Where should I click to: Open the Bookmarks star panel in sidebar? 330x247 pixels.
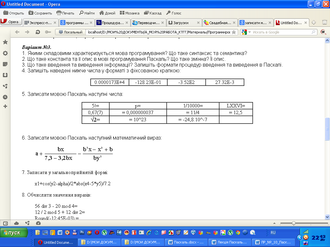tap(5, 42)
